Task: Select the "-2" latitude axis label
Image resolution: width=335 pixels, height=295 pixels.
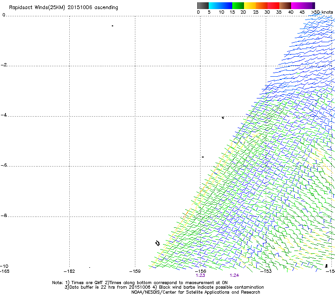Action: coord(4,65)
